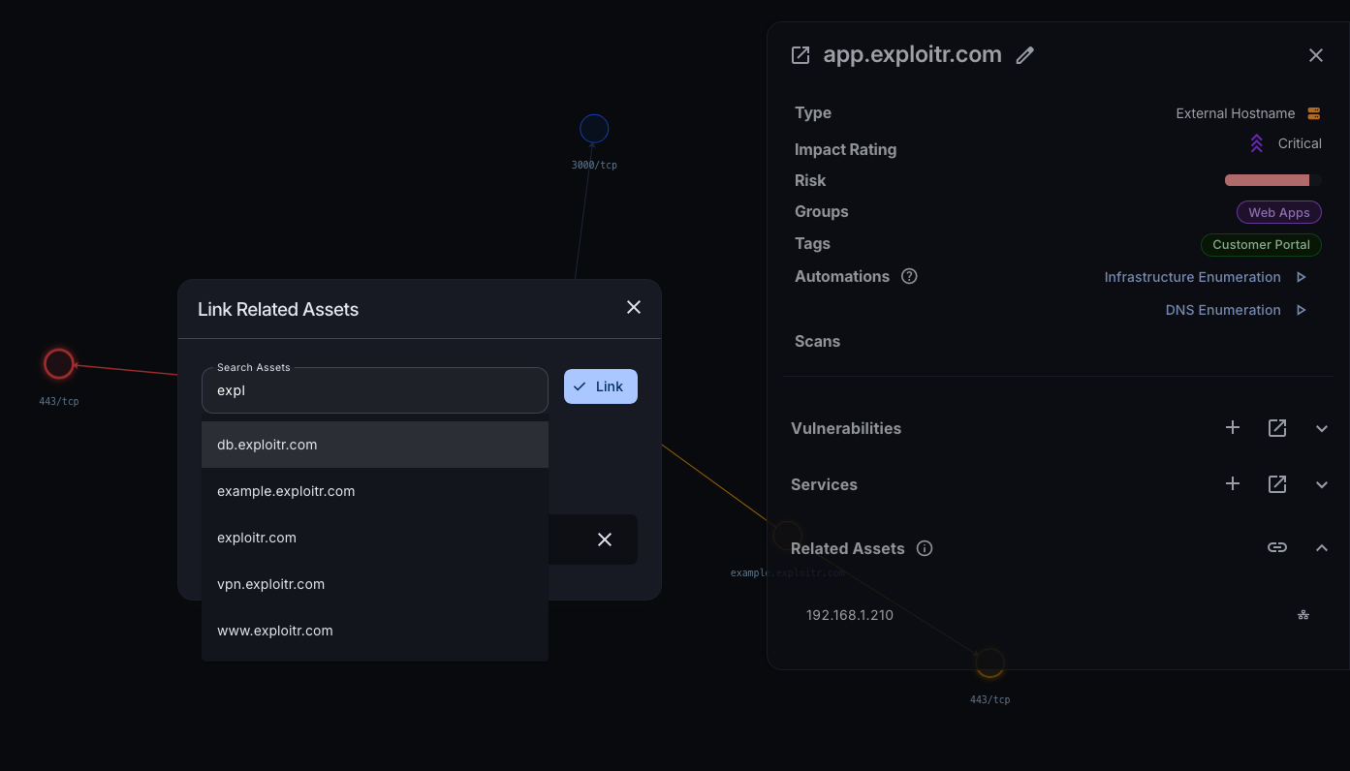
Task: Choose db.exploitr.com from suggestions
Action: [375, 445]
